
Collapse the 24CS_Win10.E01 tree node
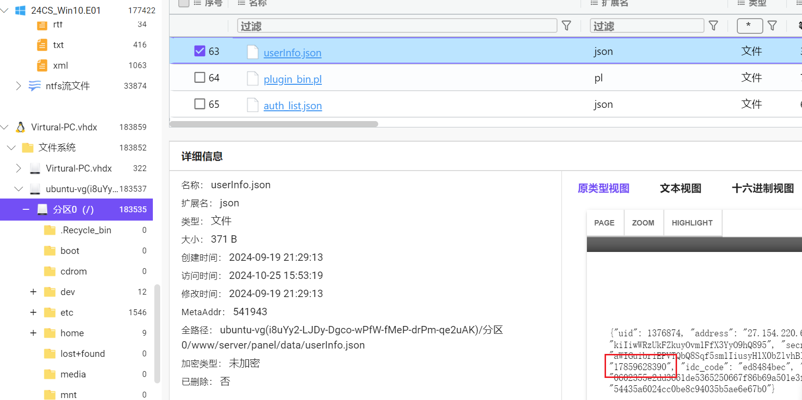pos(4,10)
